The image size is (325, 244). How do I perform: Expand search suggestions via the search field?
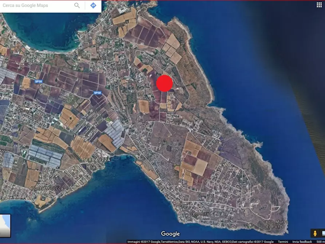pos(36,5)
